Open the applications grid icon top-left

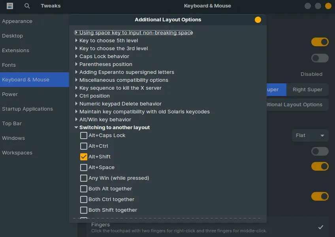pos(10,6)
